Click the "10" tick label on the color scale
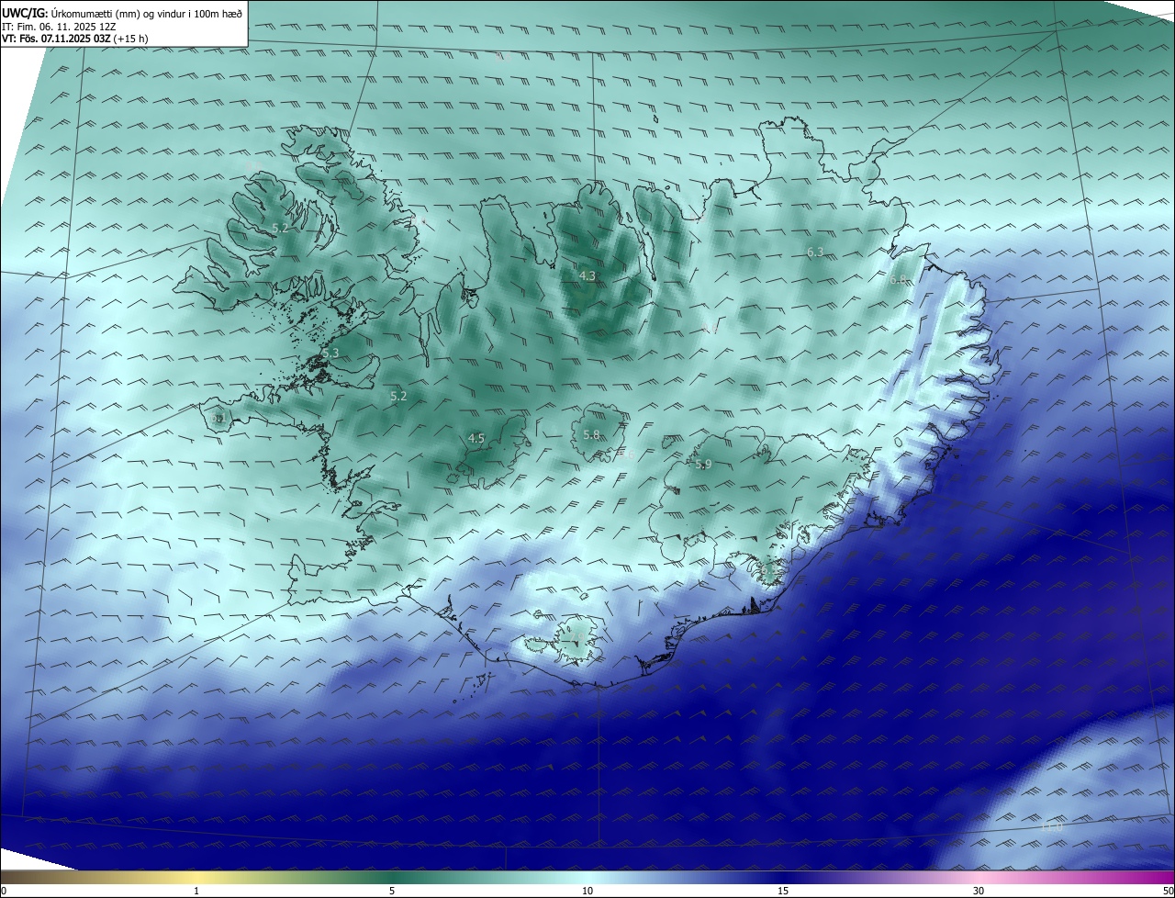 tap(587, 891)
